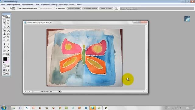The width and height of the screenshot is (195, 110).
Task: Click the Реальный размер button
Action: (x=74, y=9)
